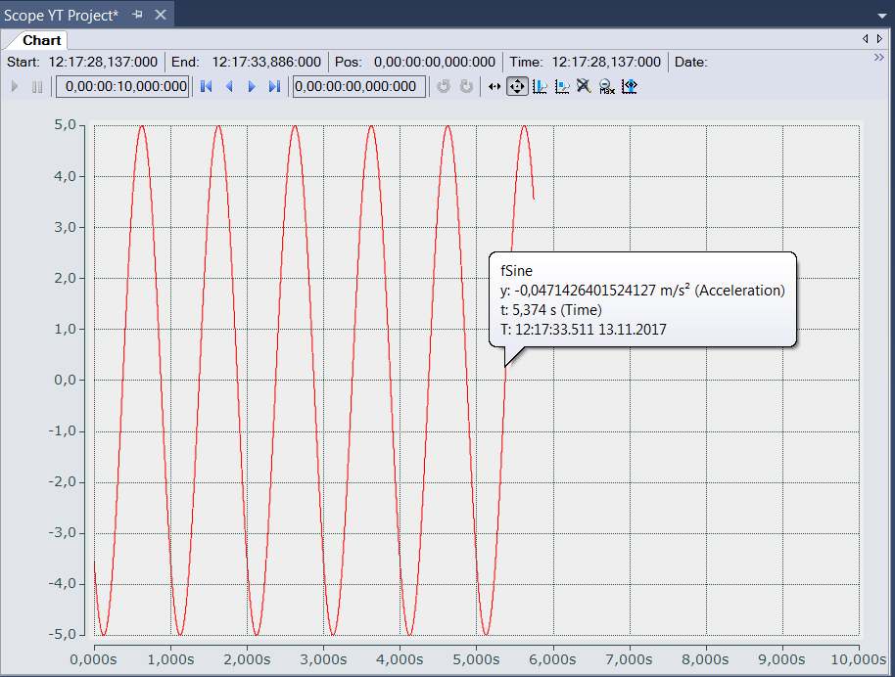Click the tooltip time 5,374 s line
This screenshot has height=677, width=895.
(551, 310)
